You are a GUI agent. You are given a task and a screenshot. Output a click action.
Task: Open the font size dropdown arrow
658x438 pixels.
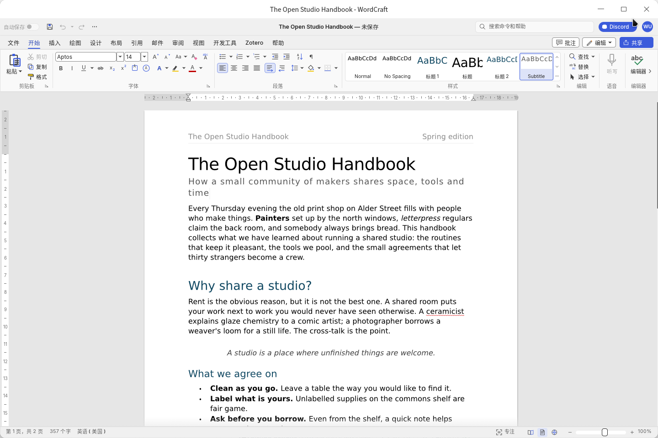pyautogui.click(x=144, y=57)
